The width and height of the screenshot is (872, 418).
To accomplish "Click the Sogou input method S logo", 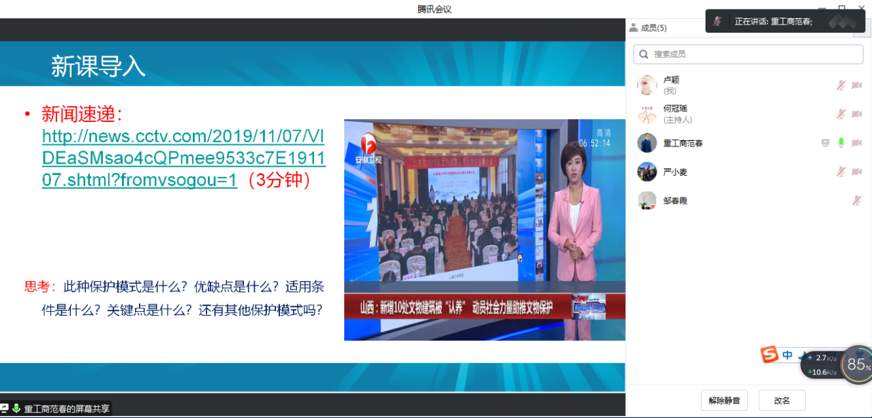I will pyautogui.click(x=770, y=355).
